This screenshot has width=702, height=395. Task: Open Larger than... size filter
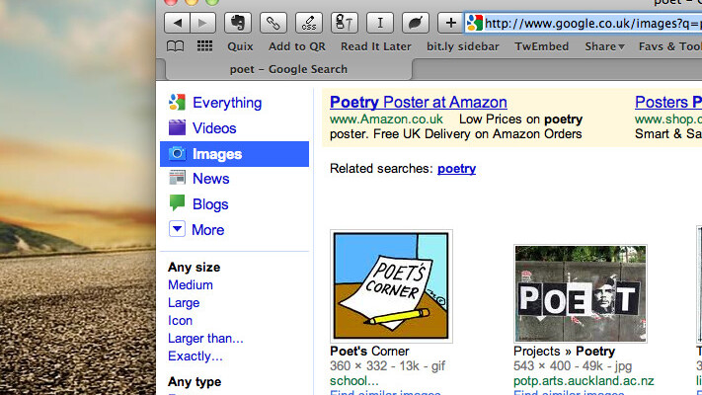[x=205, y=339]
